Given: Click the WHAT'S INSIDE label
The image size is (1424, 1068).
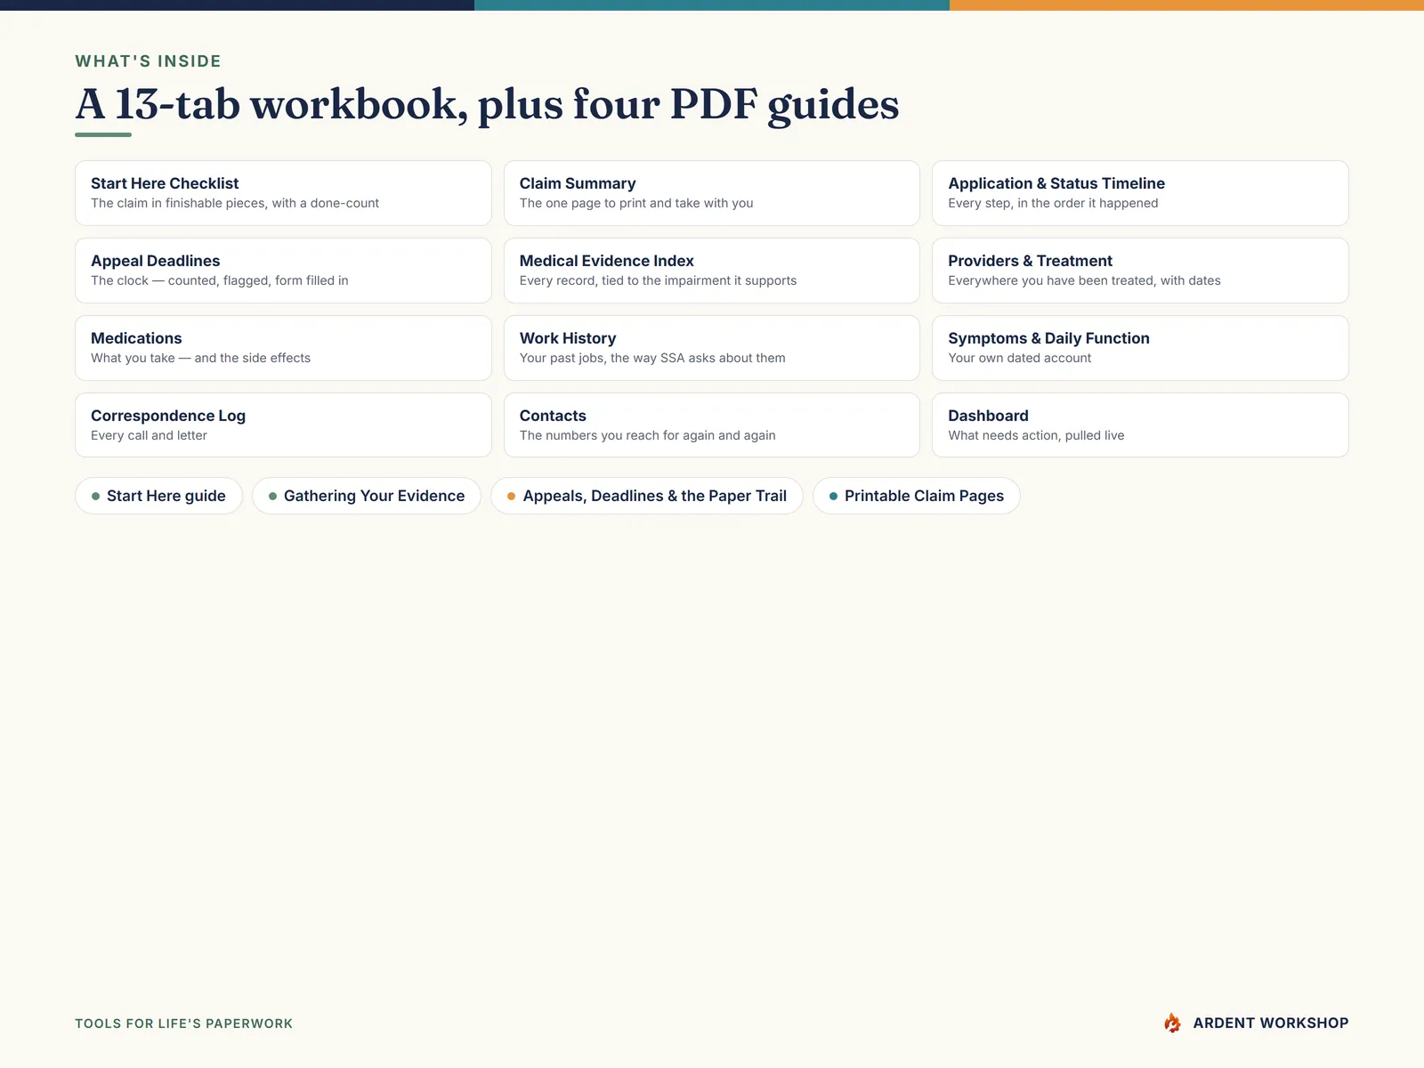Looking at the screenshot, I should (148, 61).
